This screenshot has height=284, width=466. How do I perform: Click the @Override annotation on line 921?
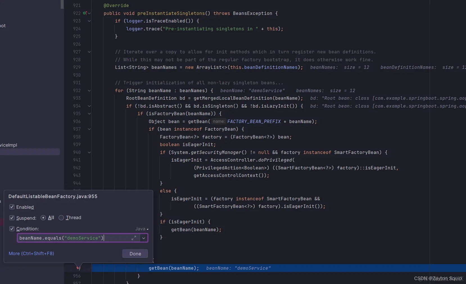pos(116,5)
